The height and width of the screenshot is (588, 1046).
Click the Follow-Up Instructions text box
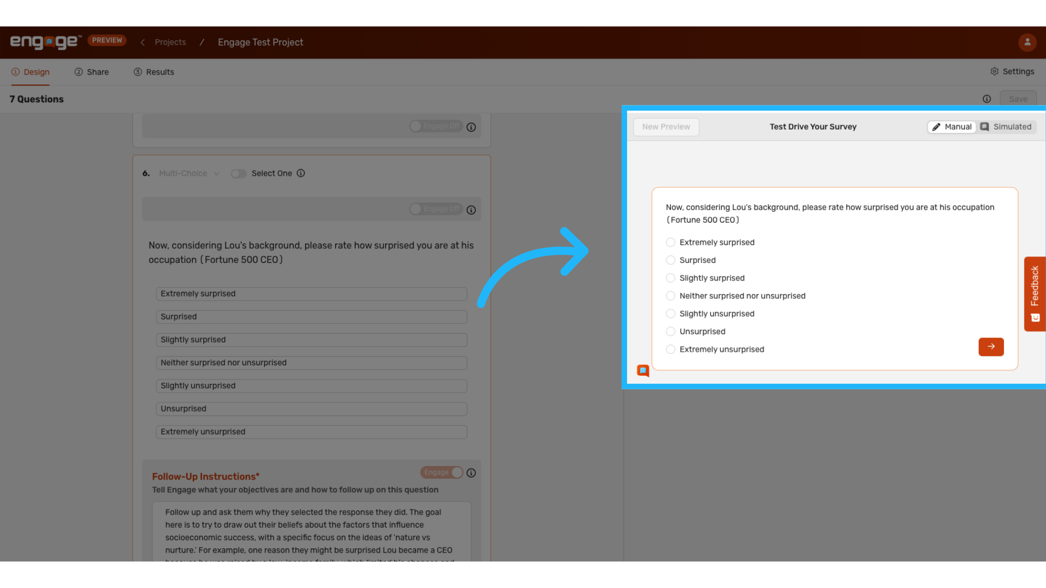pos(312,531)
